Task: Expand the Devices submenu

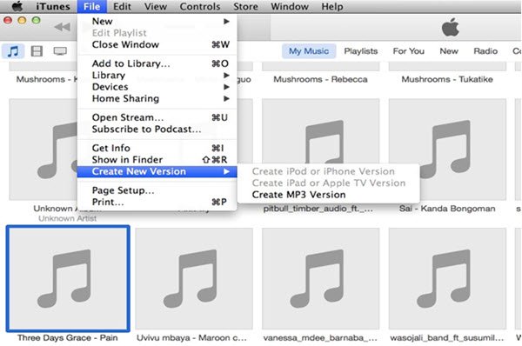Action: tap(157, 87)
